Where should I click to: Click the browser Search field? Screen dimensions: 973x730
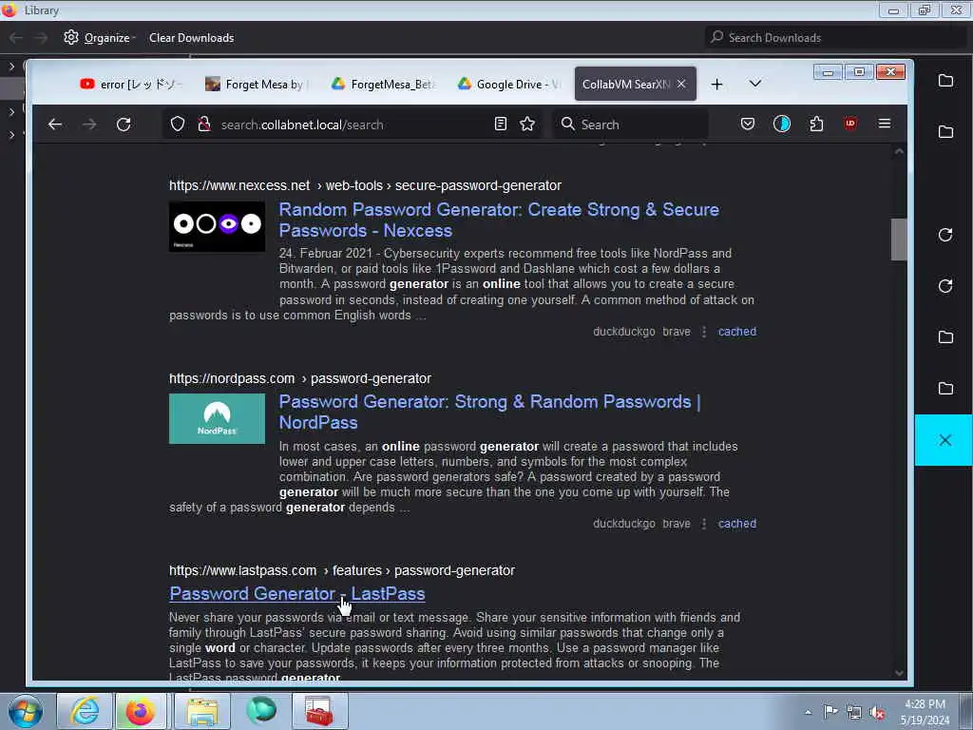point(631,125)
